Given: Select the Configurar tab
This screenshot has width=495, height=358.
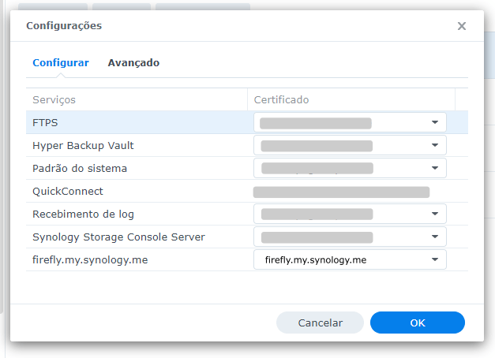Looking at the screenshot, I should pos(61,62).
